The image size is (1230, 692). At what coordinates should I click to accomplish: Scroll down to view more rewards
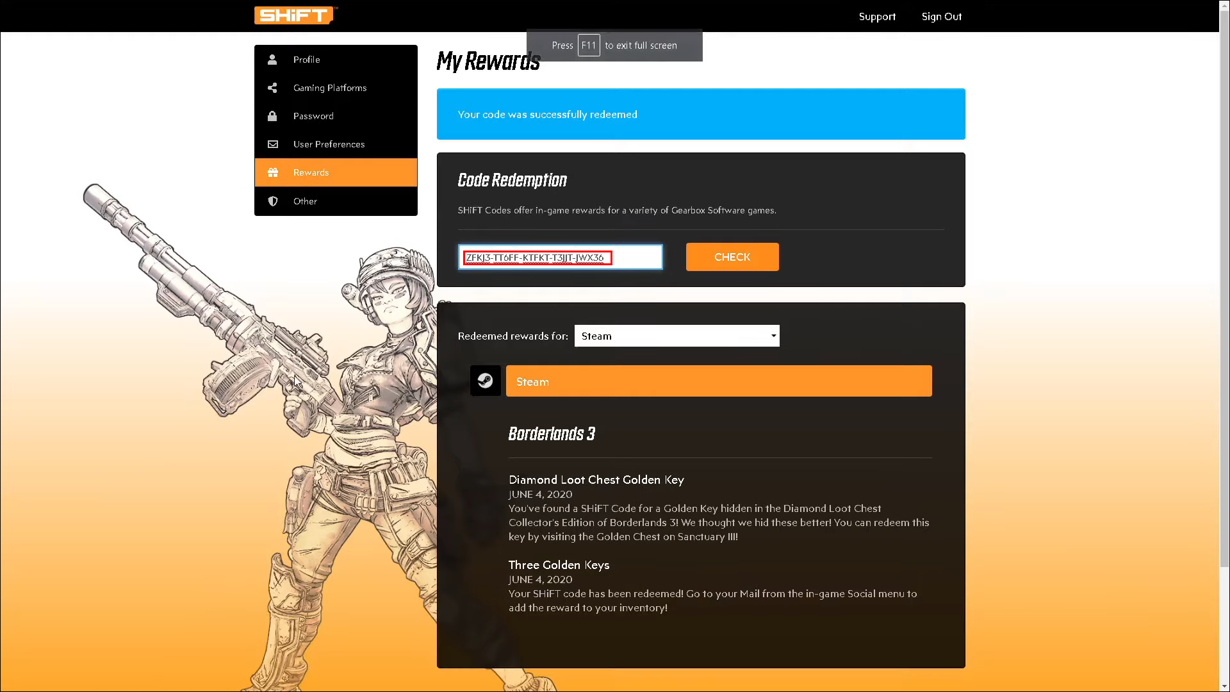point(1222,684)
